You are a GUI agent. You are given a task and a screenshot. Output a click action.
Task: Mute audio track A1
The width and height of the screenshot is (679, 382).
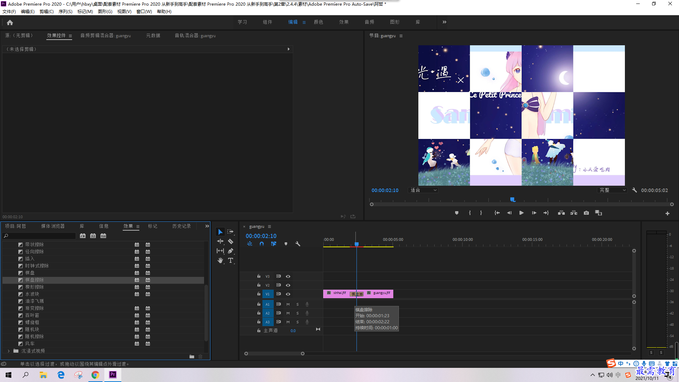(x=288, y=304)
